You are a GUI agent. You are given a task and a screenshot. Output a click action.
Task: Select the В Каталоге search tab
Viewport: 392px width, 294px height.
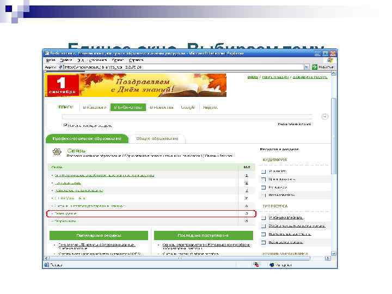95,107
